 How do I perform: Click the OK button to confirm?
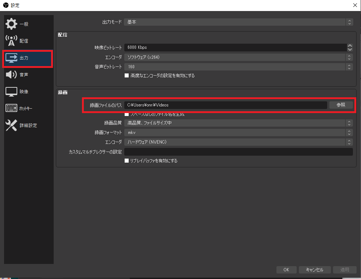pos(286,269)
